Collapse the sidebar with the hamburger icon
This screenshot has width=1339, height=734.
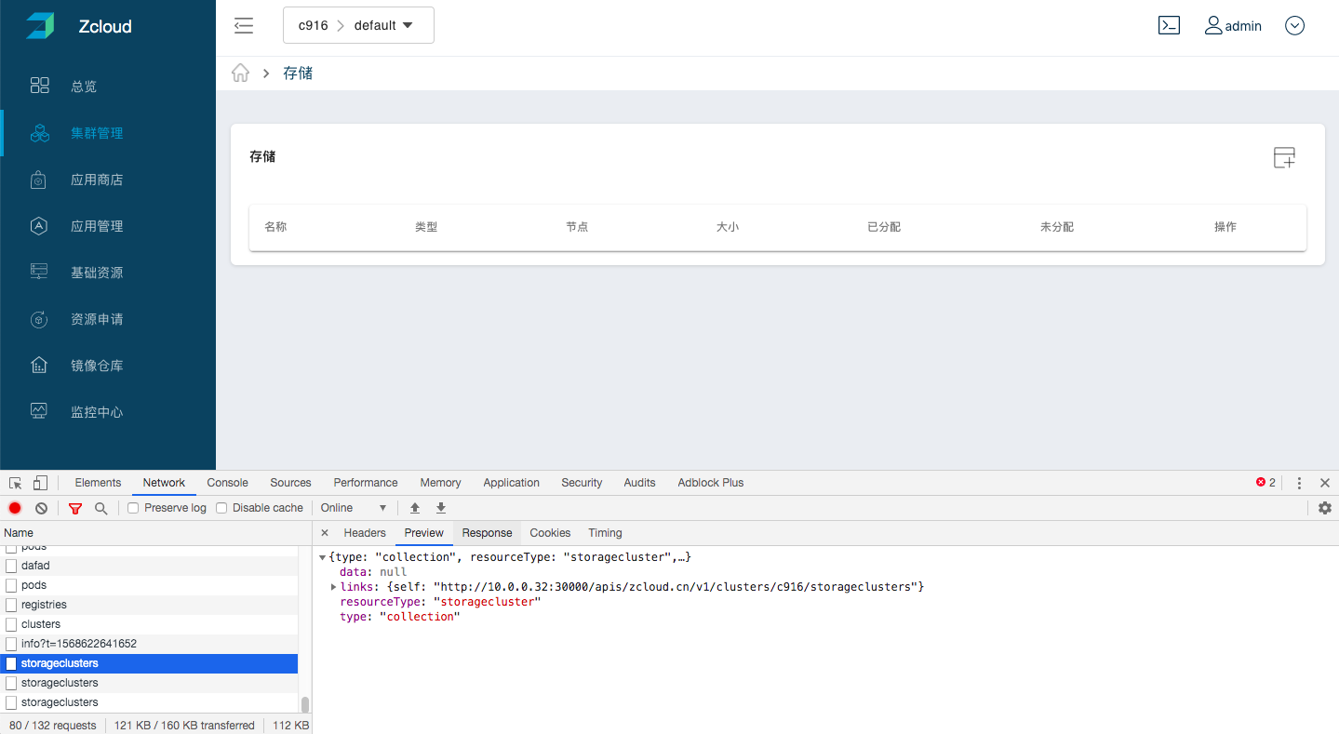click(244, 26)
